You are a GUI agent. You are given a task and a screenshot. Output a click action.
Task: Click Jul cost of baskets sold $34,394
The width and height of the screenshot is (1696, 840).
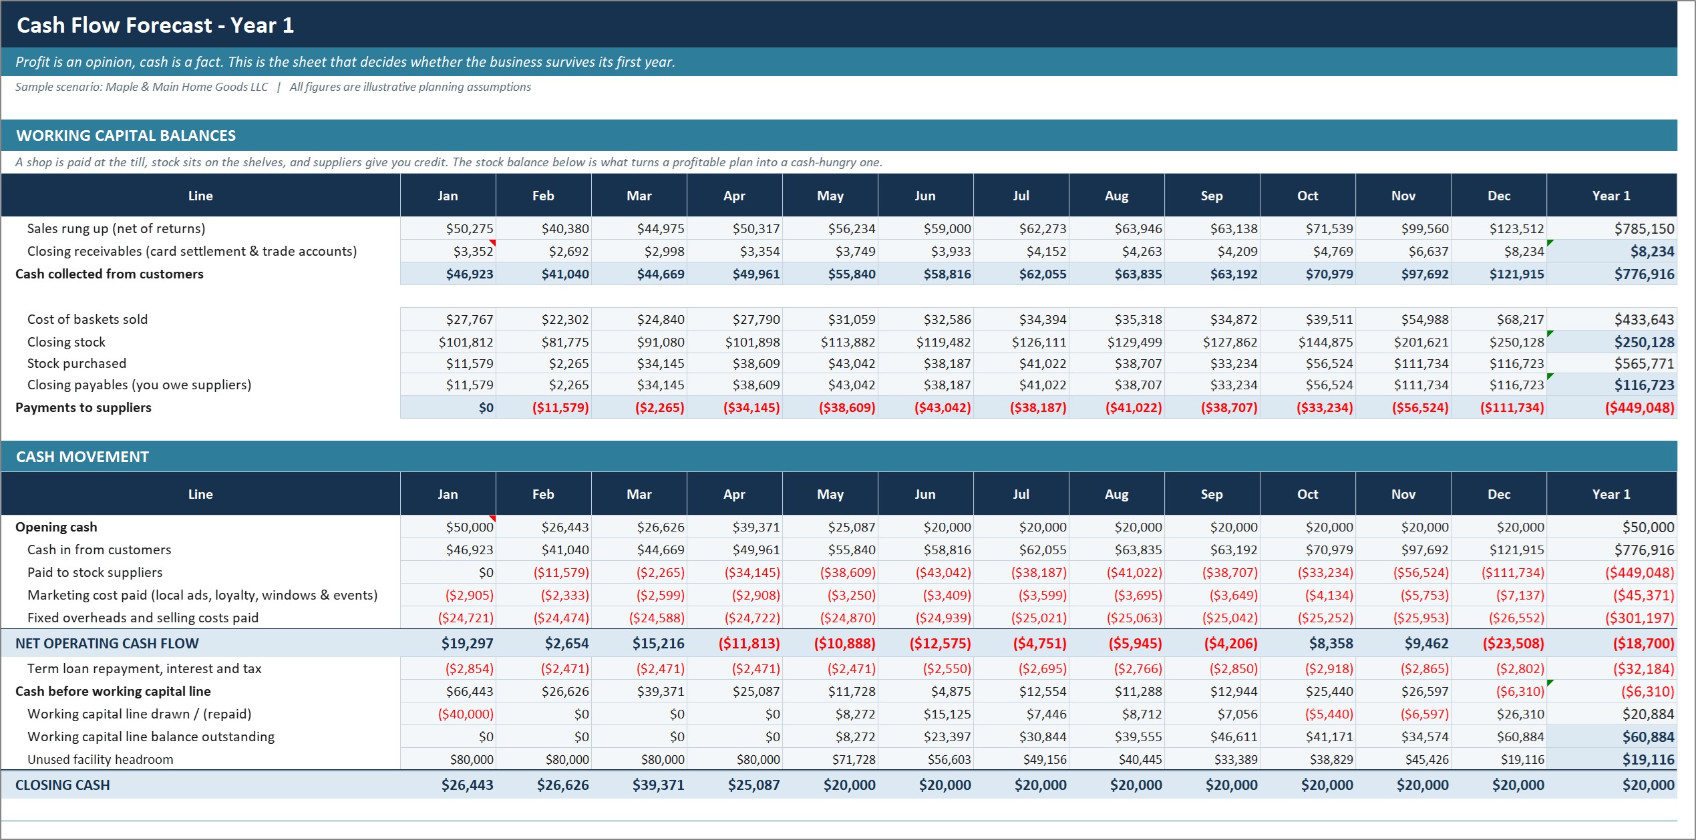(x=1021, y=319)
